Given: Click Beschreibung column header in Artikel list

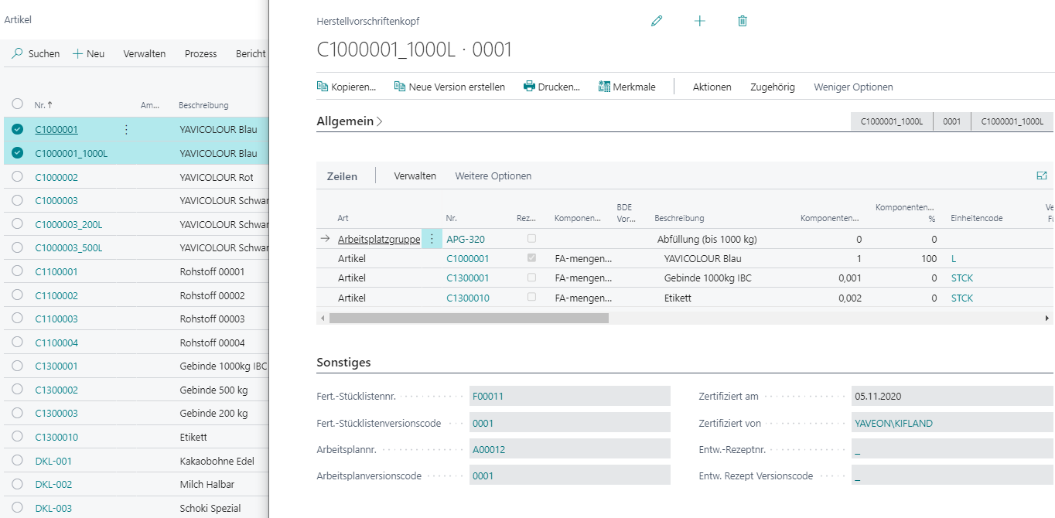Looking at the screenshot, I should tap(203, 105).
